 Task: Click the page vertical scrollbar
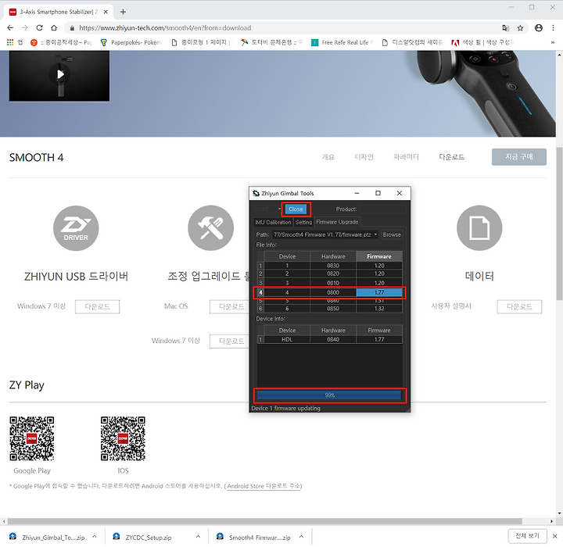click(559, 223)
